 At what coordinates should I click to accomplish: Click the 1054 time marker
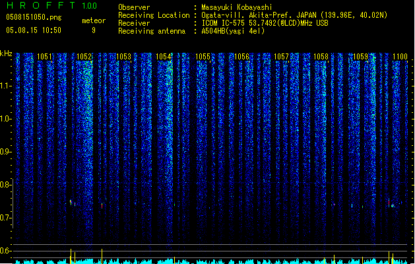164,57
